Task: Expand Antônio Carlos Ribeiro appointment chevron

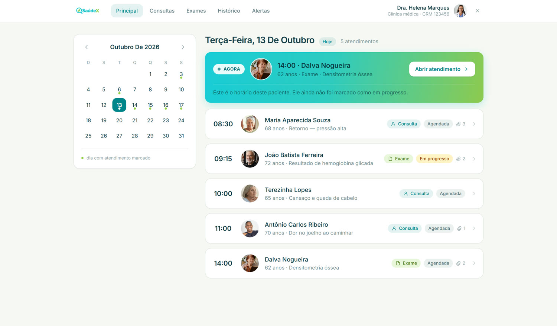Action: tap(474, 229)
